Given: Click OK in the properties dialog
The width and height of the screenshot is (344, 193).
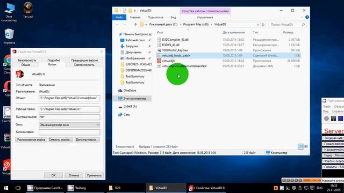Looking at the screenshot, I should (x=54, y=175).
